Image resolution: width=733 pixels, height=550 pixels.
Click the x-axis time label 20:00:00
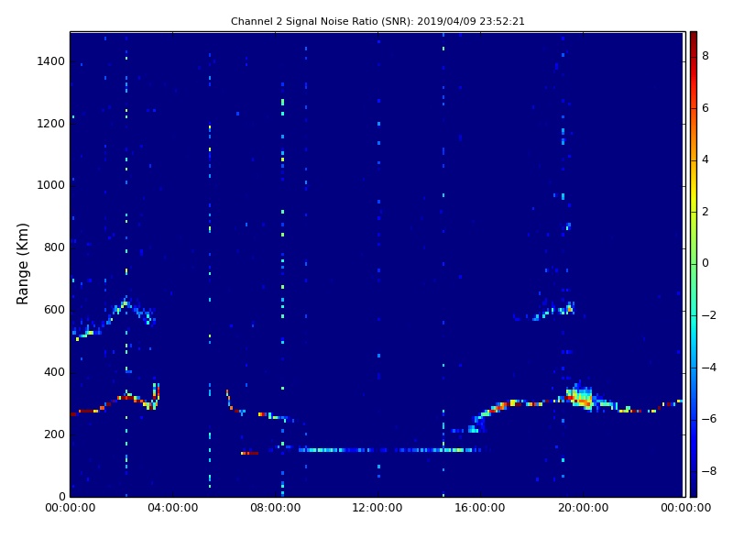point(583,508)
